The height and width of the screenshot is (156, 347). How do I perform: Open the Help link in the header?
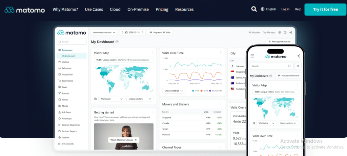click(x=298, y=9)
